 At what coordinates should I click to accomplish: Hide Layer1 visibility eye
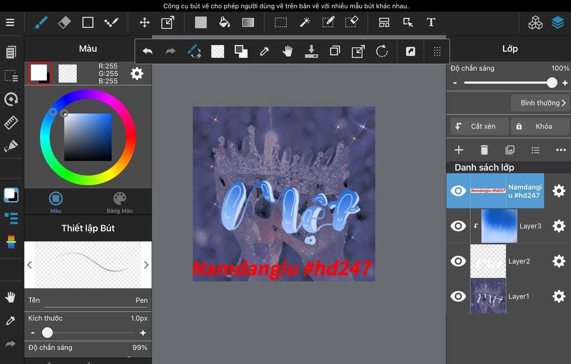click(x=458, y=297)
